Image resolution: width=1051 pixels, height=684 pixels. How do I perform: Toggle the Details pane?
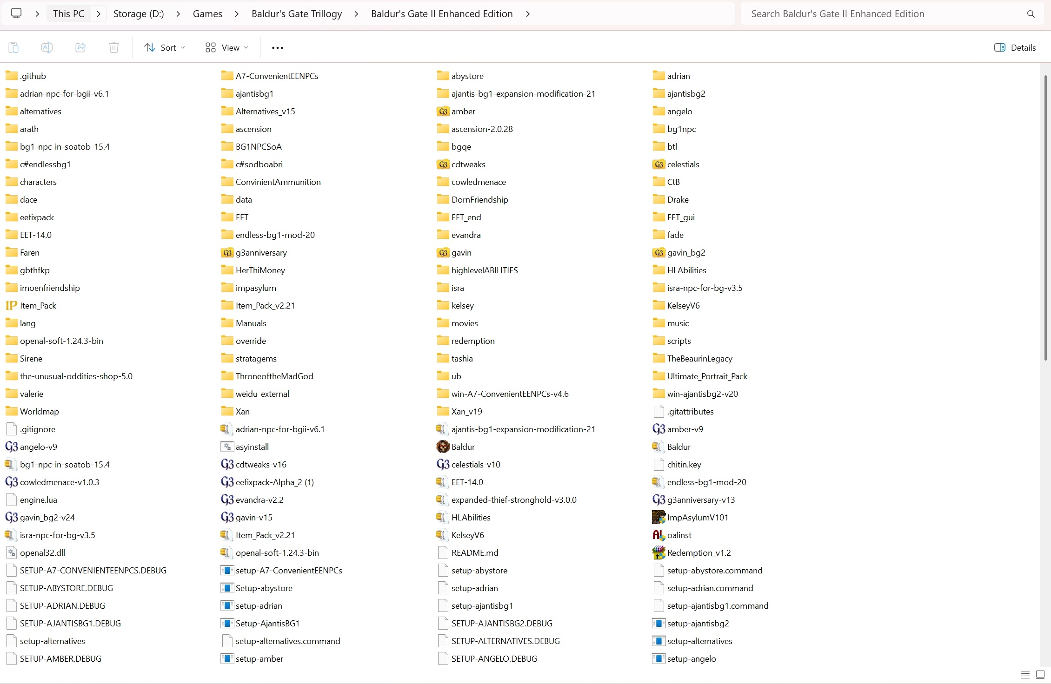coord(1015,47)
